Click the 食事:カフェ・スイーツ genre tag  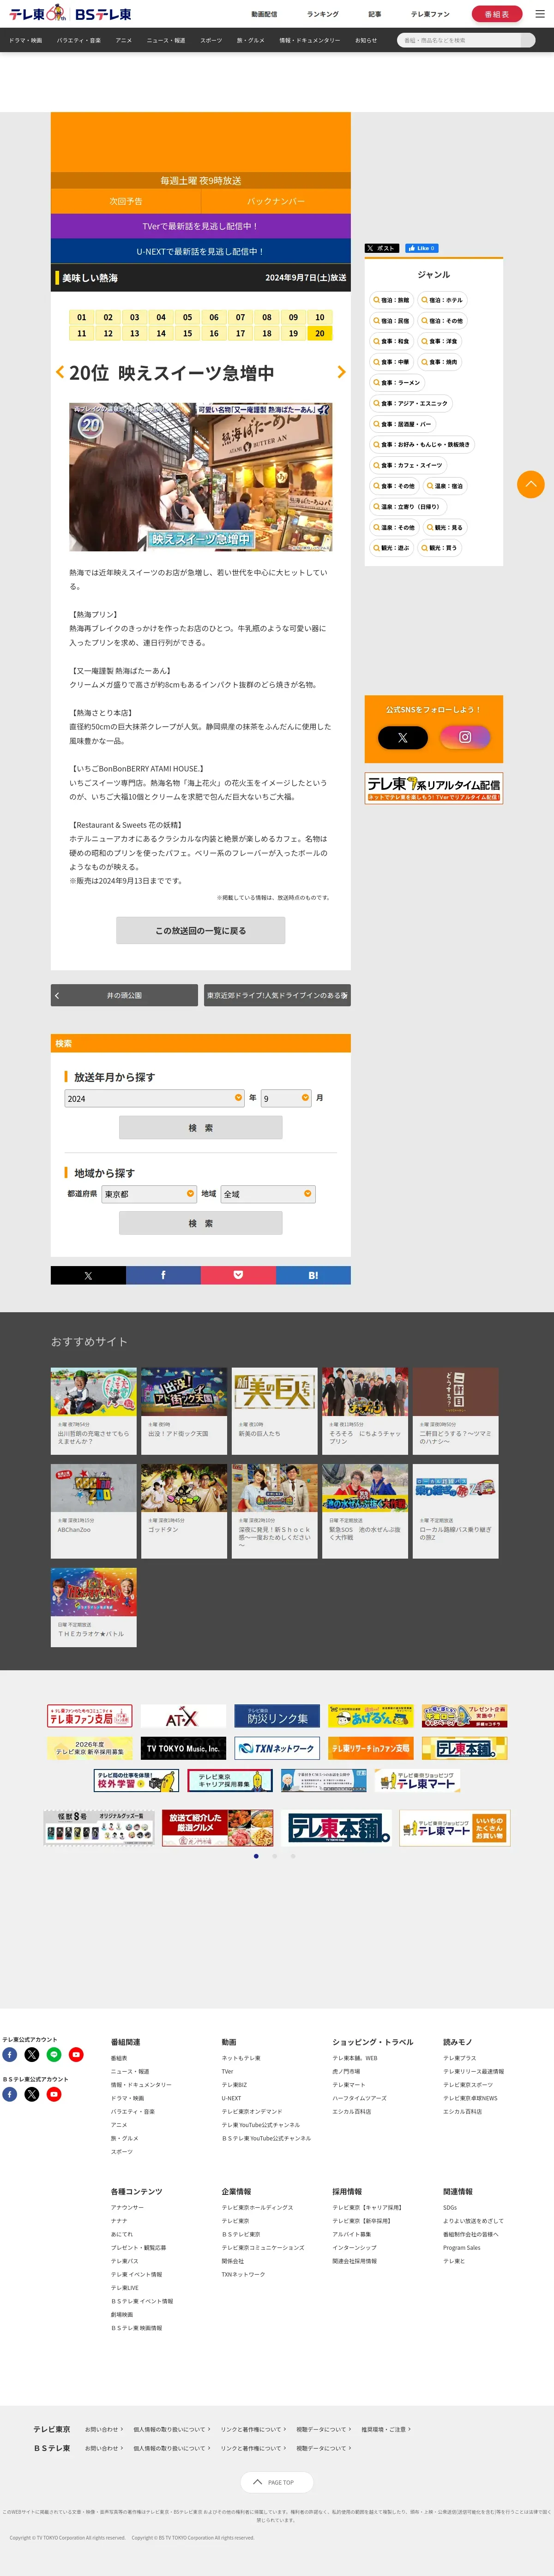pos(408,465)
